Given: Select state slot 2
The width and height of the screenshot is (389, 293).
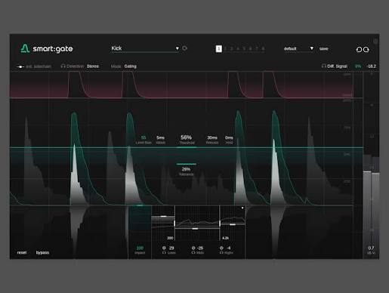Looking at the screenshot, I should 225,48.
